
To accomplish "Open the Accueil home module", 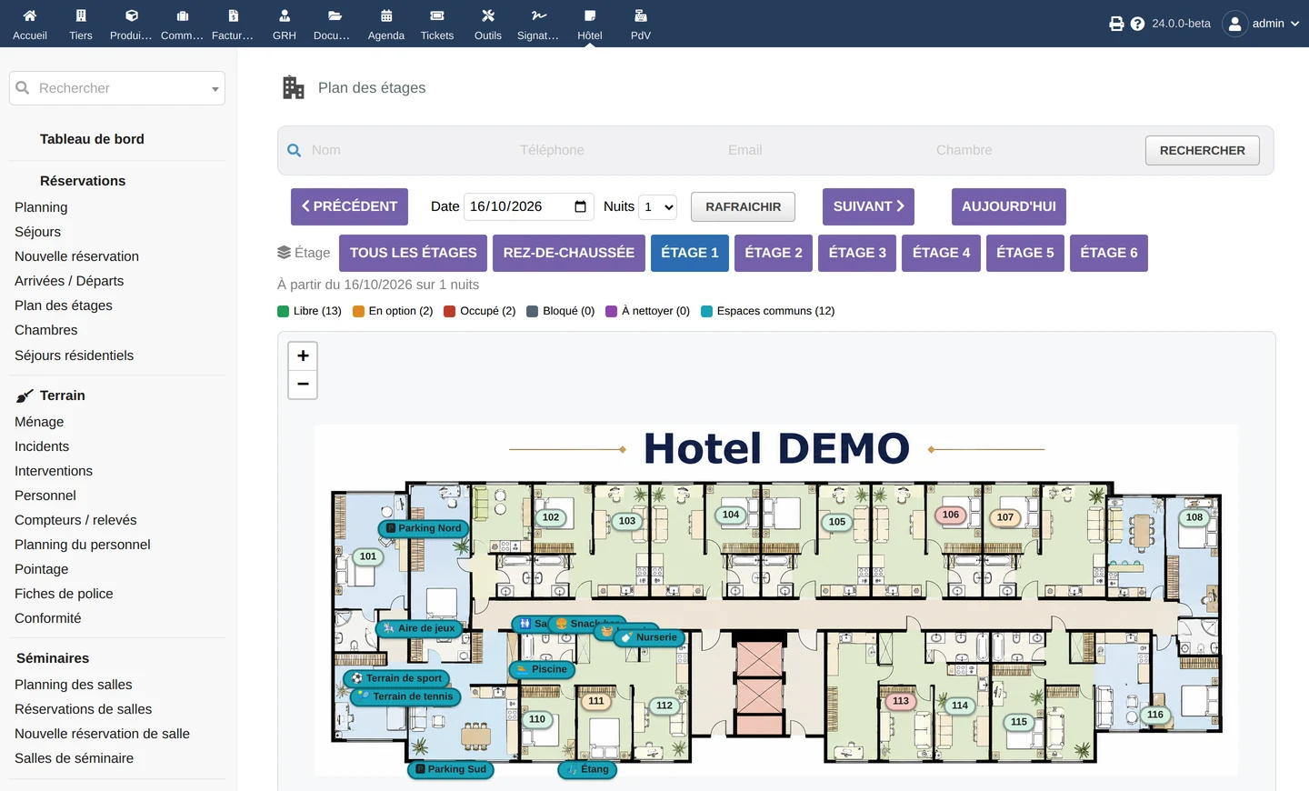I will click(30, 25).
